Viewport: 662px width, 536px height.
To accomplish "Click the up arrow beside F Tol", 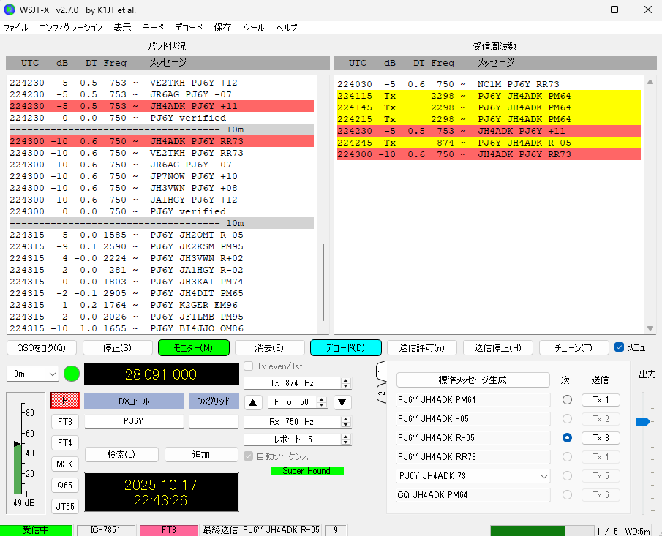I will (252, 402).
